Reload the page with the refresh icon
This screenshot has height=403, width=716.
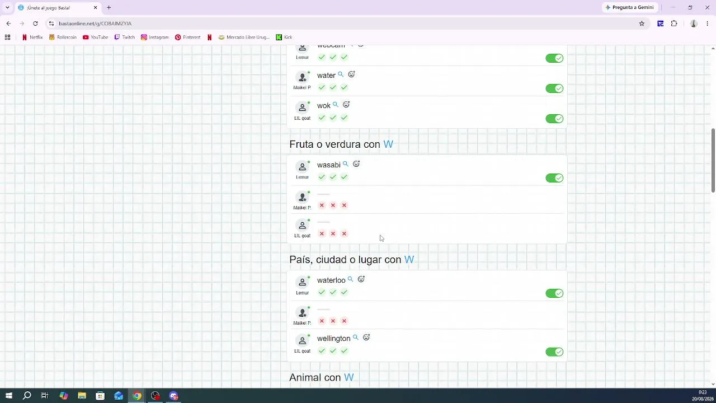click(x=35, y=24)
